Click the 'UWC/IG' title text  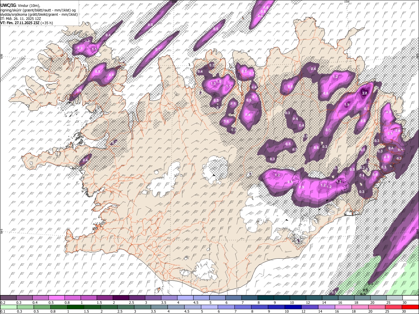8,6
